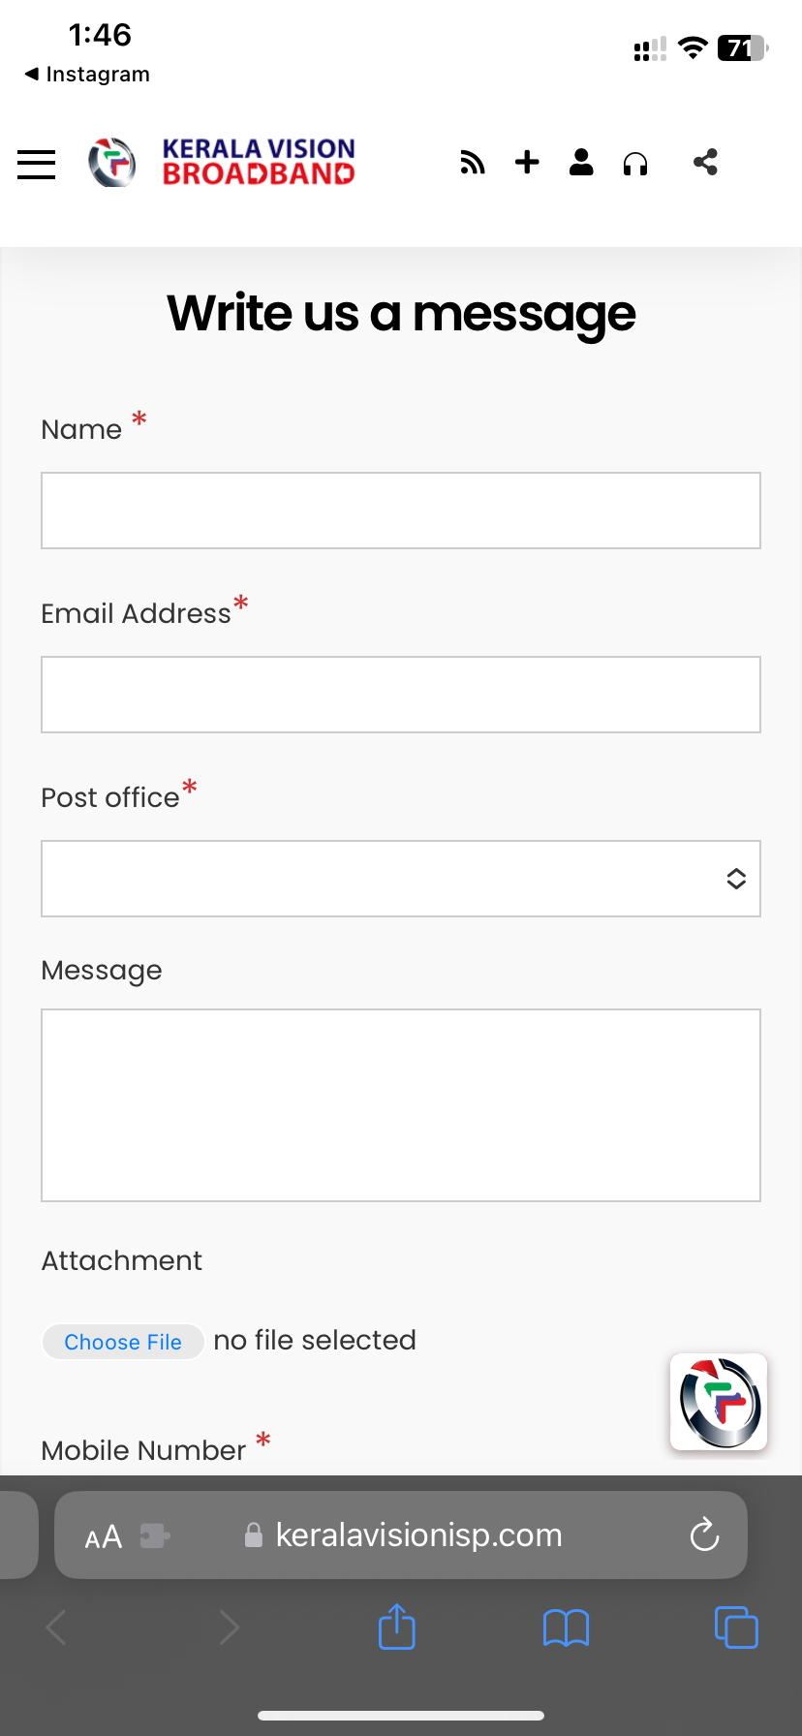Open the hamburger navigation menu

[37, 164]
